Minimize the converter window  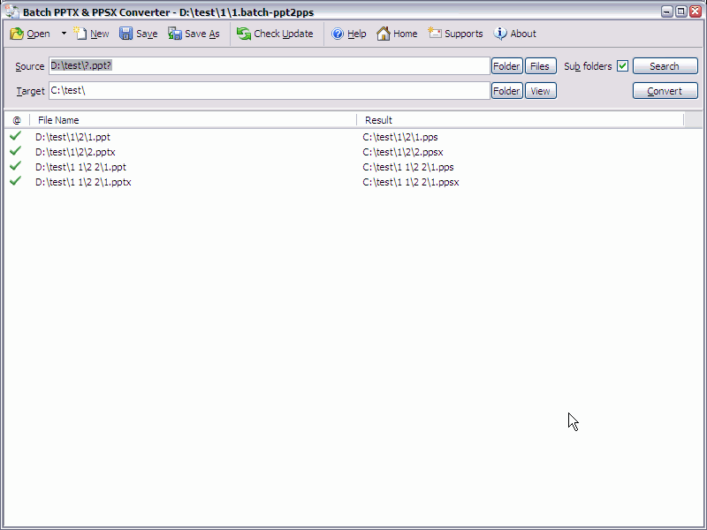pos(667,11)
